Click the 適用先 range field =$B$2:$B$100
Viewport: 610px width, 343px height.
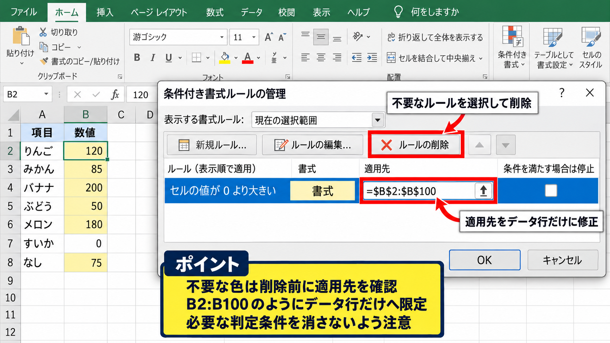pyautogui.click(x=419, y=191)
